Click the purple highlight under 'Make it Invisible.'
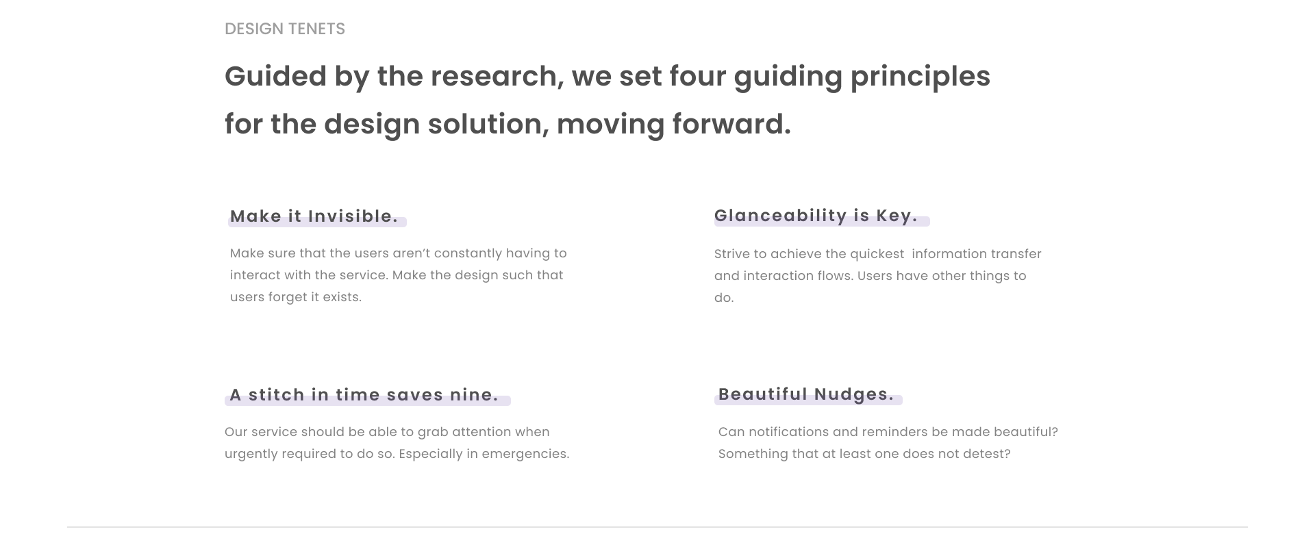 pyautogui.click(x=317, y=222)
